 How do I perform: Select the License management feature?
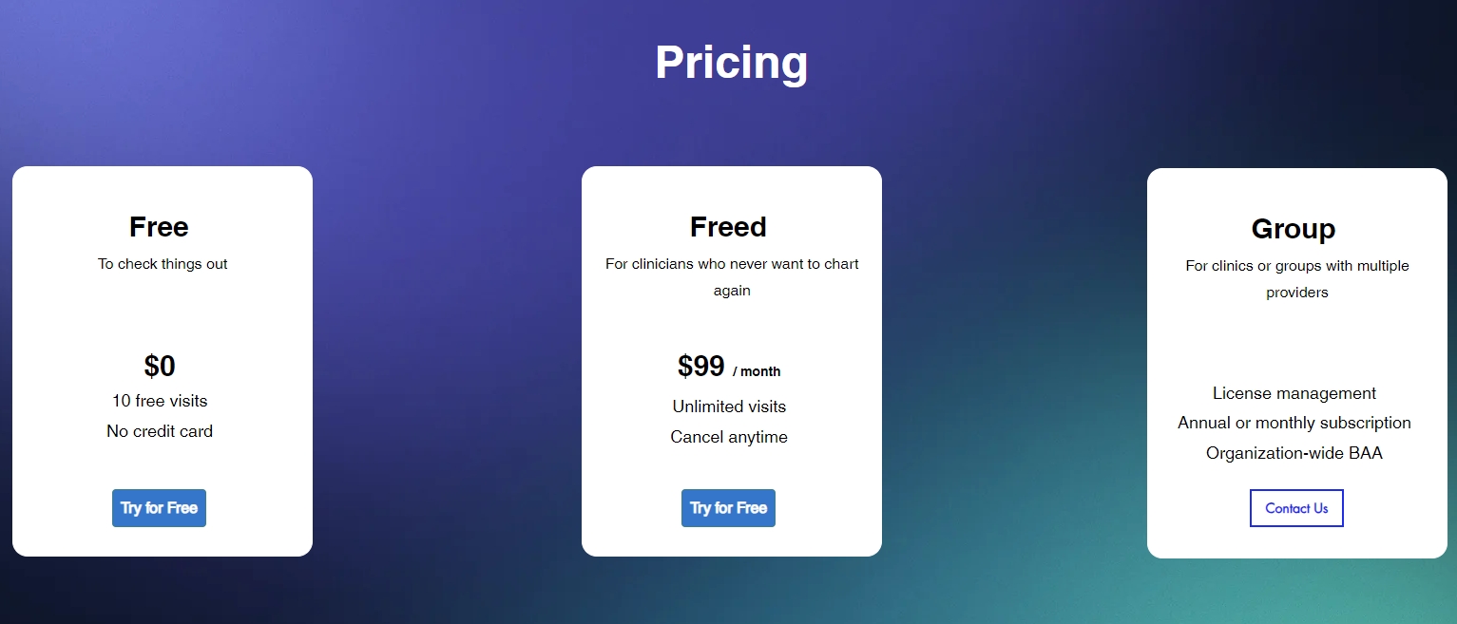pyautogui.click(x=1294, y=392)
